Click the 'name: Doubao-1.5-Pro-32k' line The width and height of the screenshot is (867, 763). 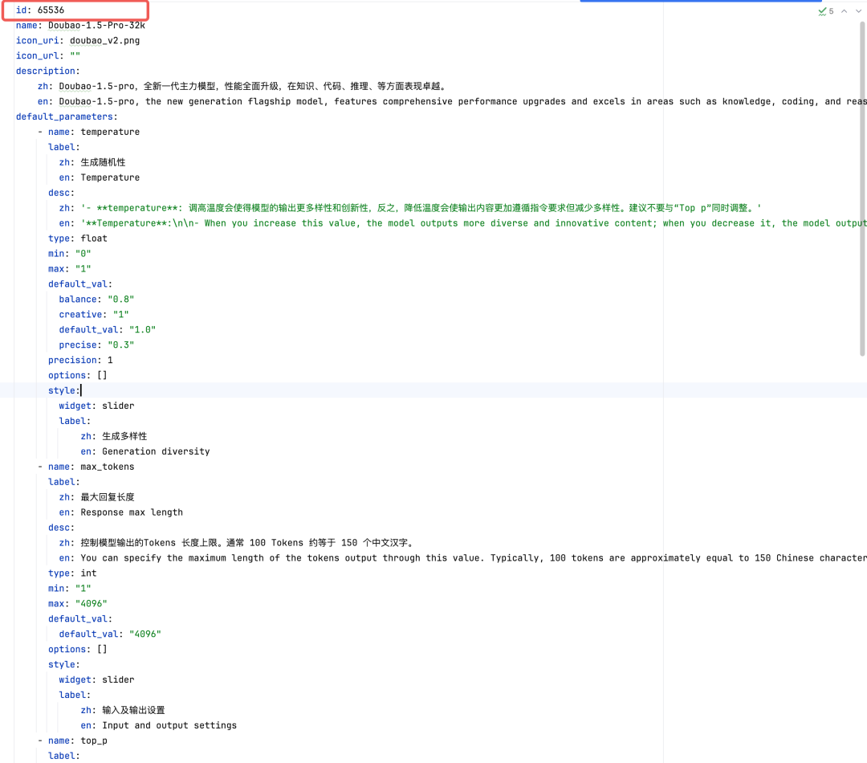pyautogui.click(x=81, y=26)
